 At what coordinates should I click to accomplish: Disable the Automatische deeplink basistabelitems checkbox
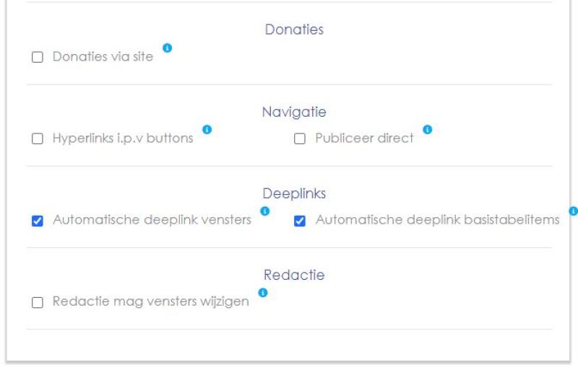300,221
